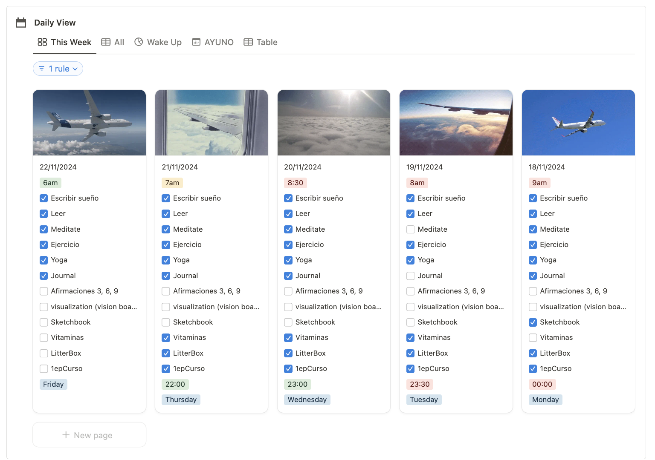Switch to the All view tab
The width and height of the screenshot is (655, 460).
coord(113,42)
